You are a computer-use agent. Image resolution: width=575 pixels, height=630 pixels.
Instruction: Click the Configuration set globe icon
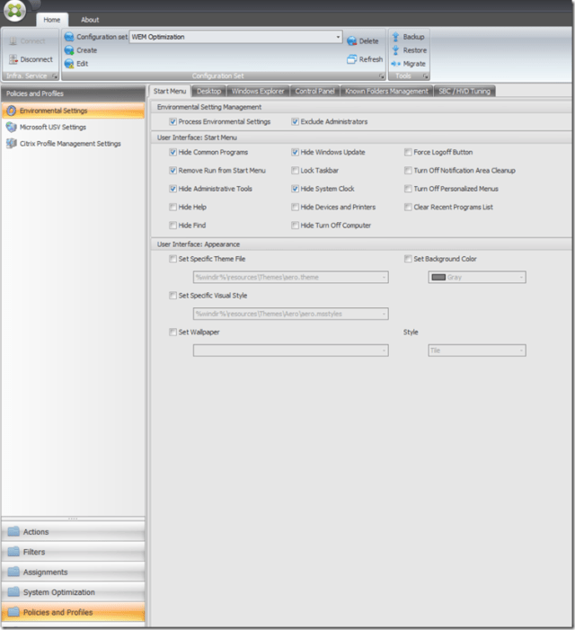69,37
